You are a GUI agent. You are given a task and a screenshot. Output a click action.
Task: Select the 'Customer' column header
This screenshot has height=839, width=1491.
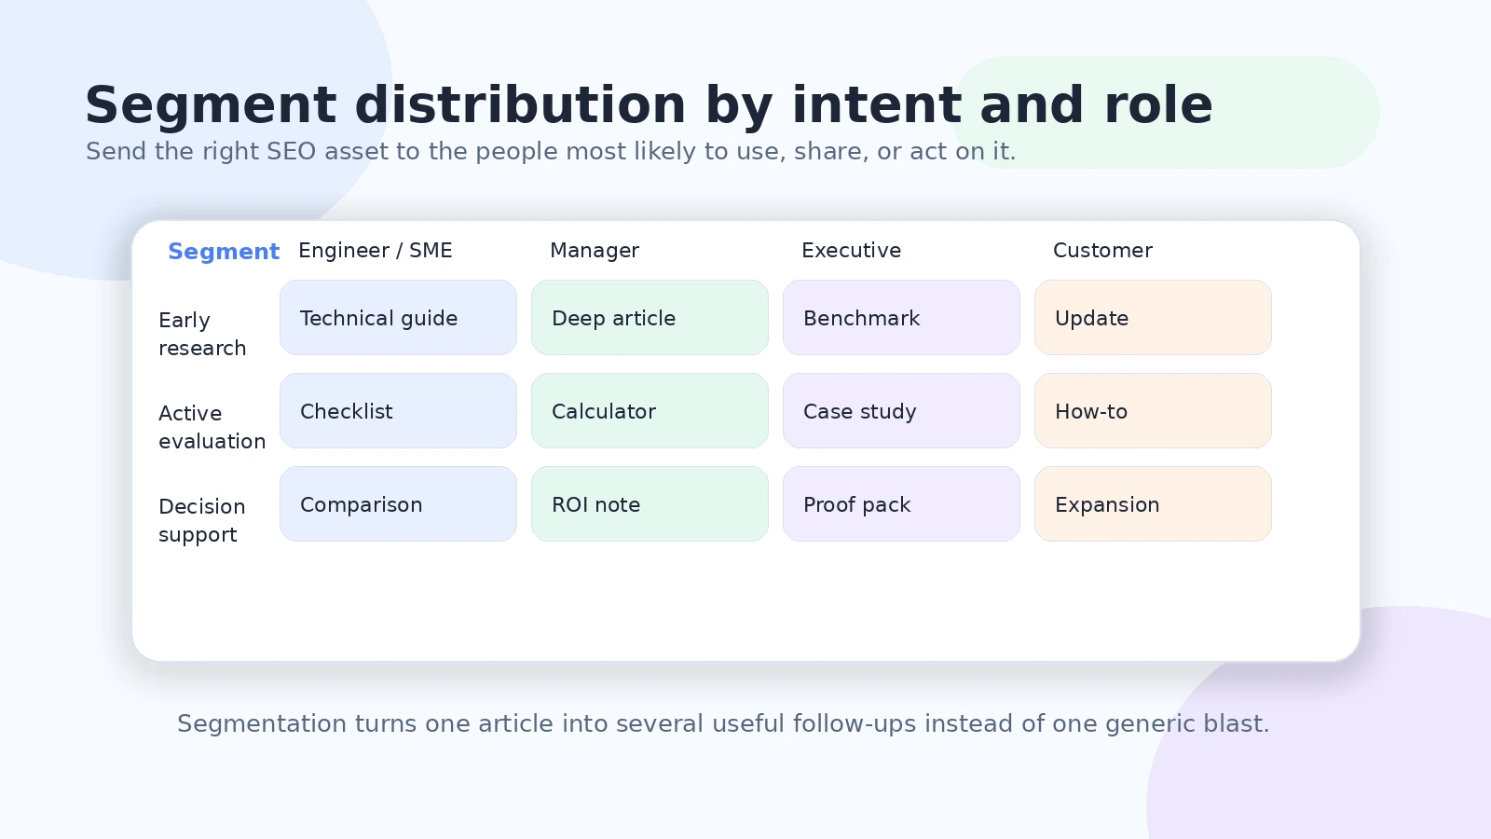click(1102, 251)
